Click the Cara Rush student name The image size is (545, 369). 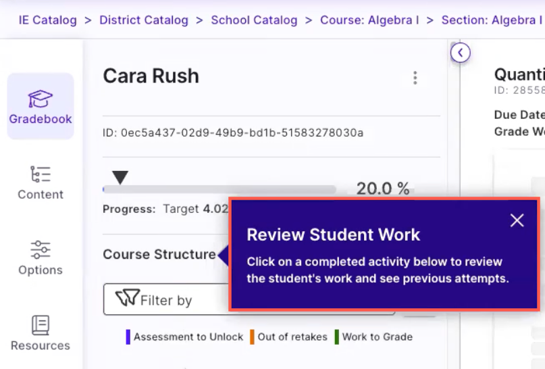pyautogui.click(x=151, y=76)
